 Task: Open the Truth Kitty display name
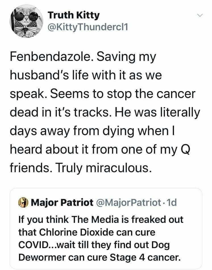pyautogui.click(x=74, y=15)
